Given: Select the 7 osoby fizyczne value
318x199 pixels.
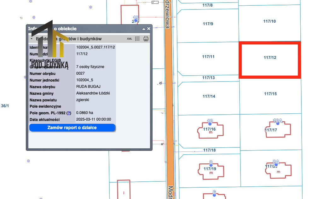Looking at the screenshot, I should coord(90,67).
